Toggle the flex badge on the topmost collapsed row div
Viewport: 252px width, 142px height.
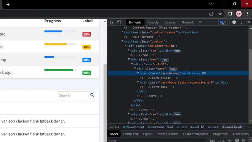click(177, 51)
